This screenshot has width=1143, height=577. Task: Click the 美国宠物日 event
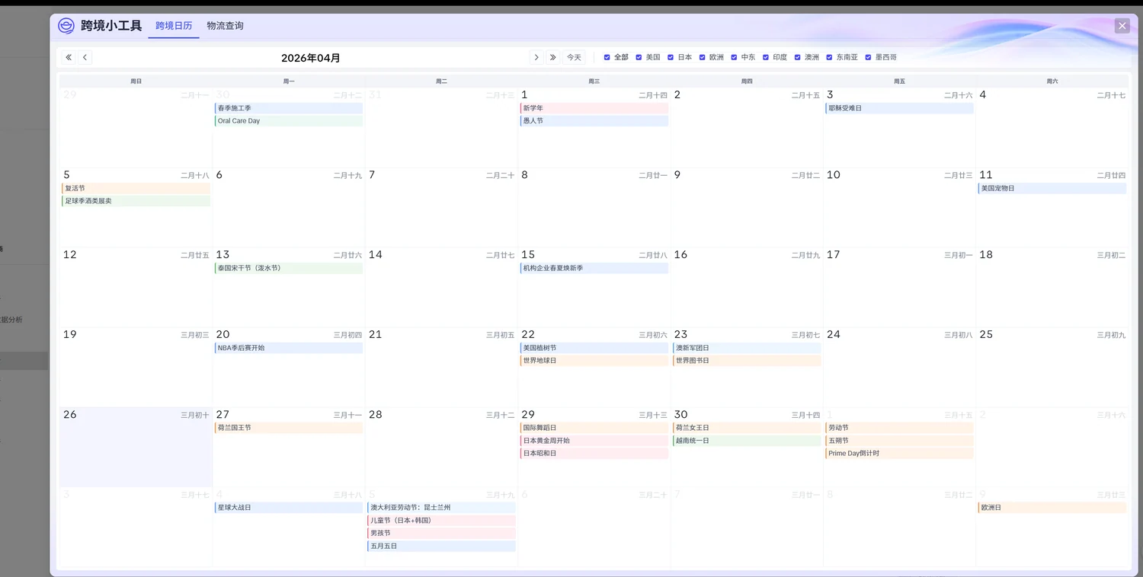point(1052,188)
